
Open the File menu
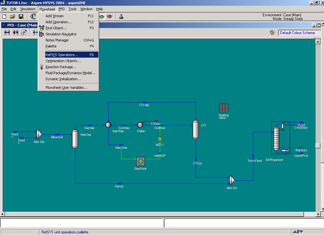[4, 9]
